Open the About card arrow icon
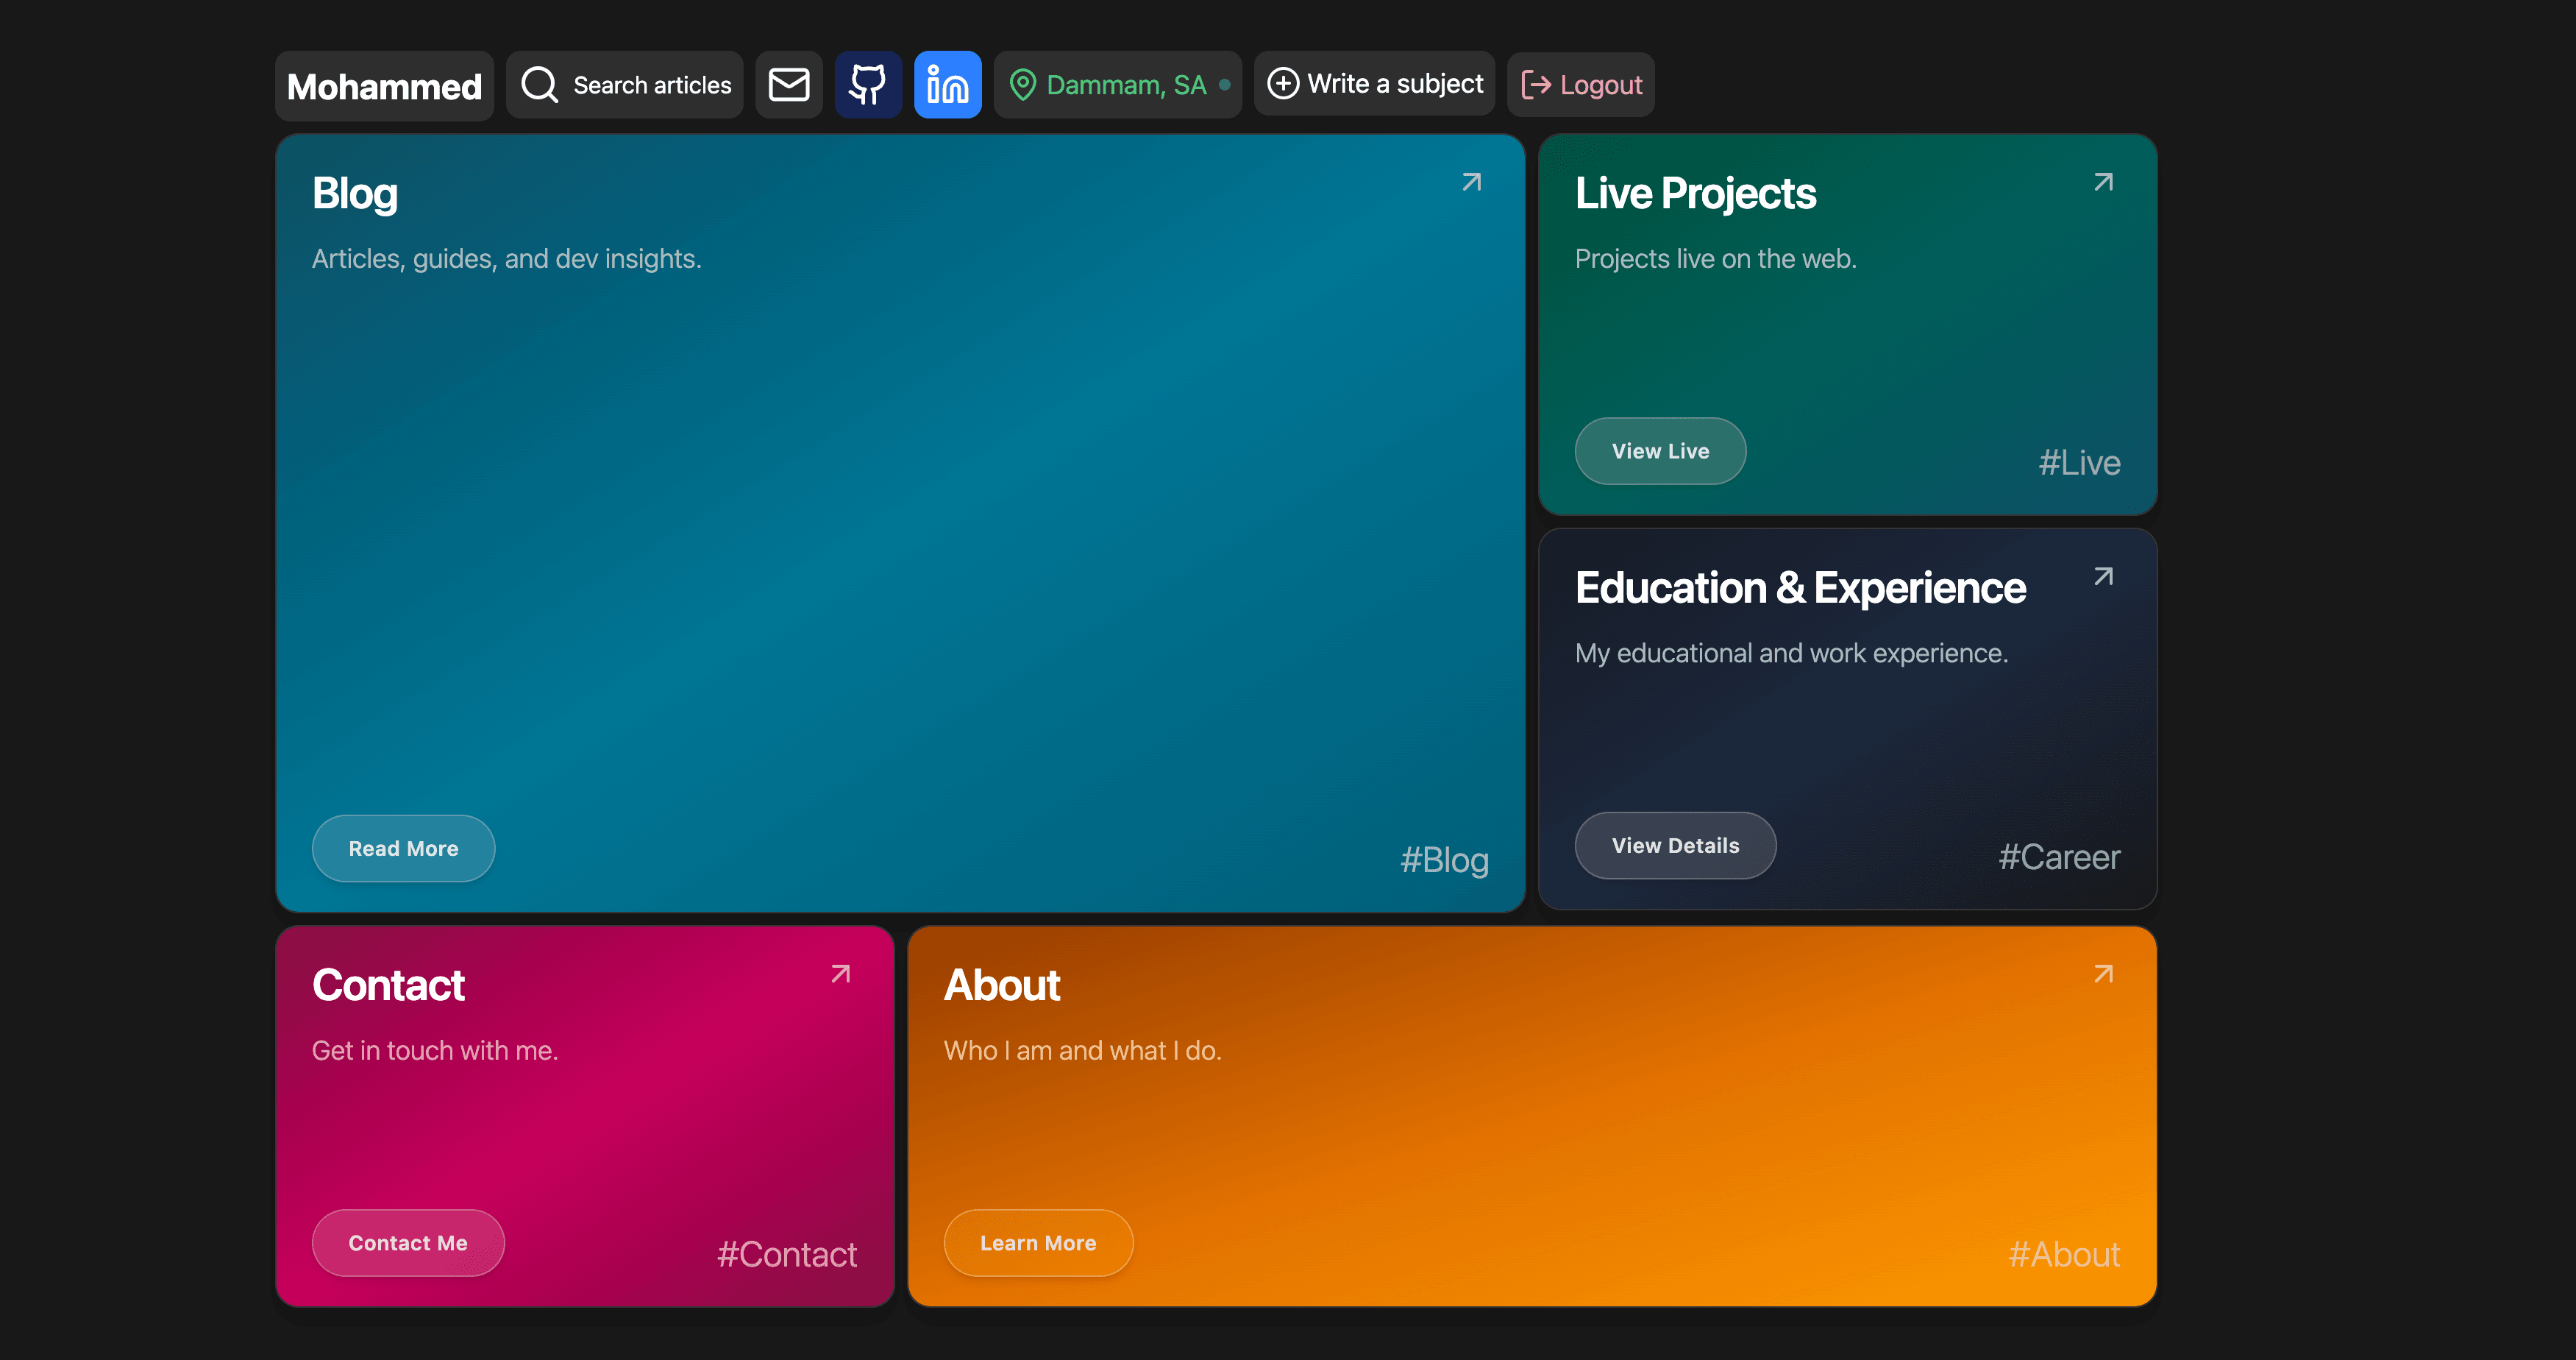This screenshot has height=1360, width=2576. 2102,973
